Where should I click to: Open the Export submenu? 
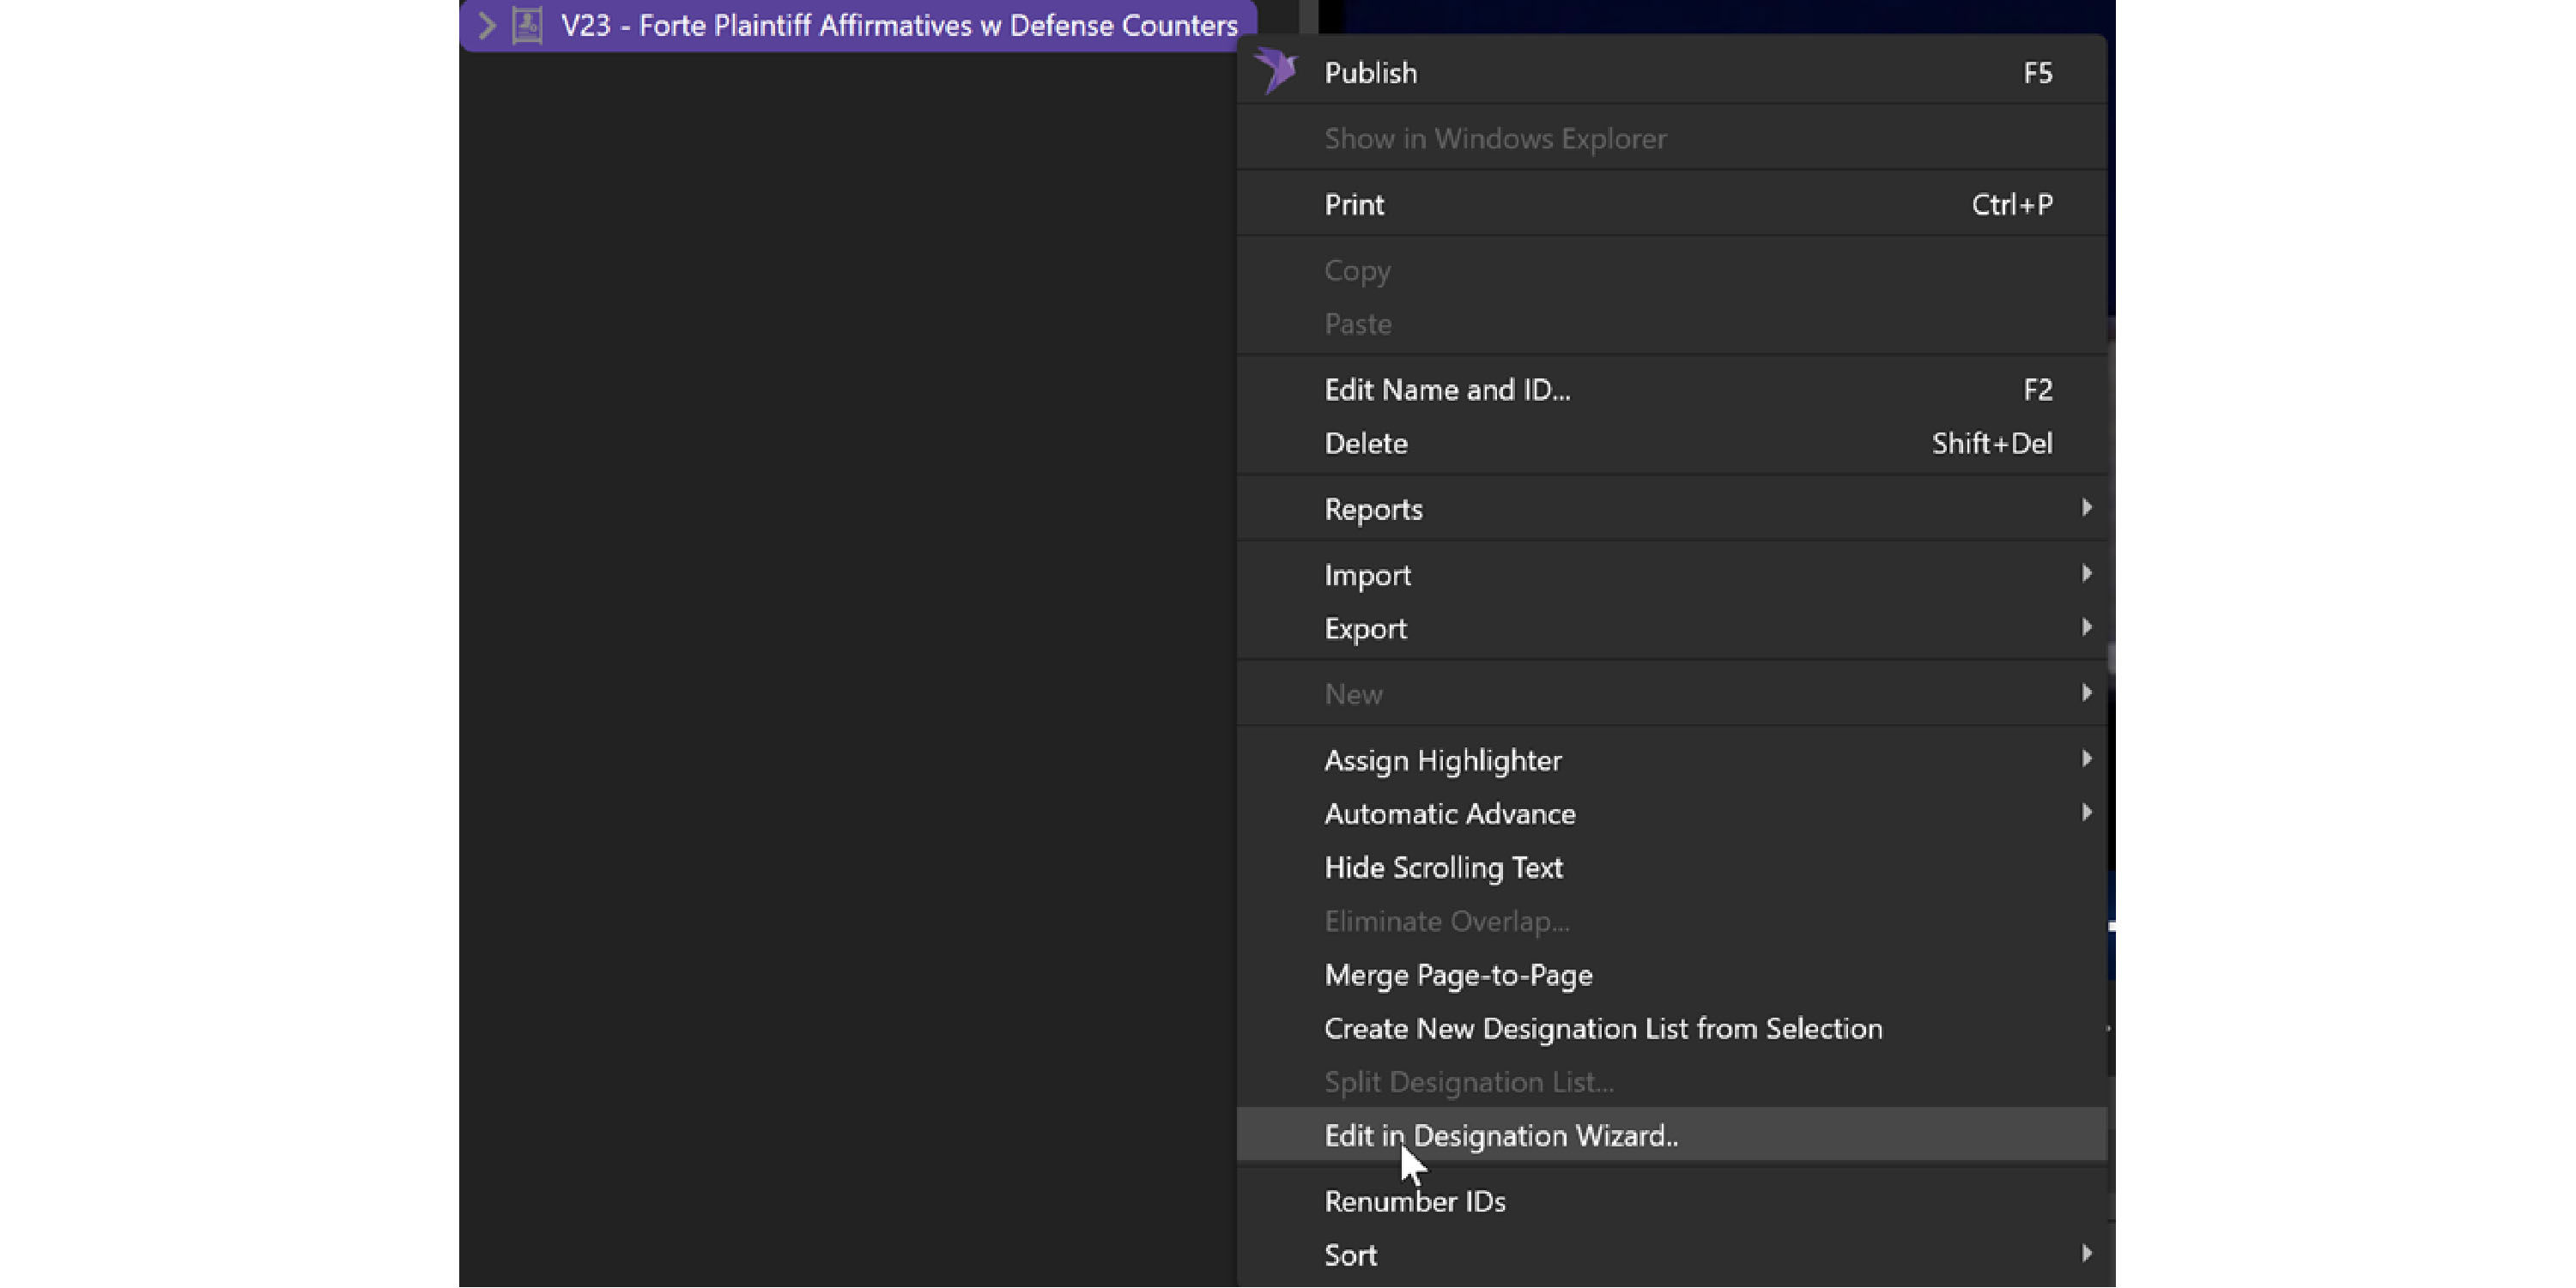(x=1365, y=629)
